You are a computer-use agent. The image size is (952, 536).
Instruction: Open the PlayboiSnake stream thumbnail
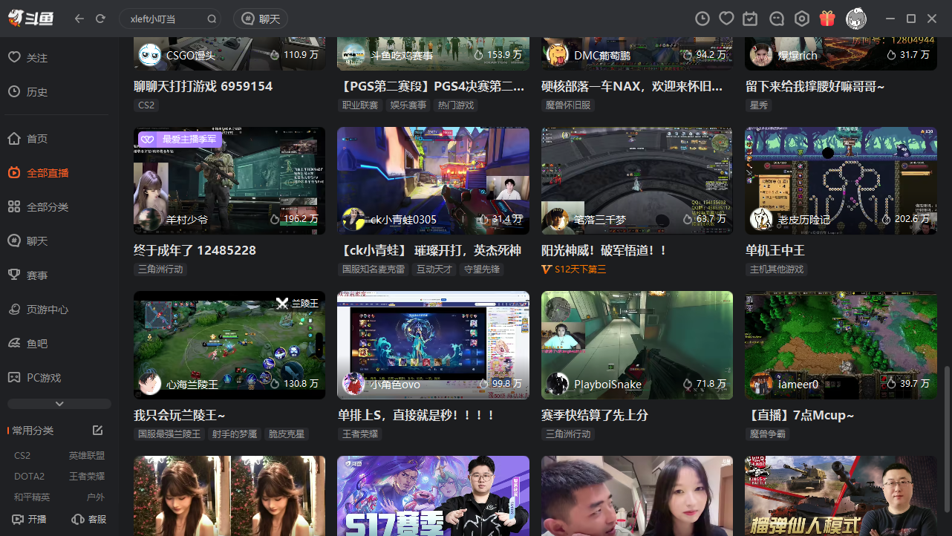637,345
